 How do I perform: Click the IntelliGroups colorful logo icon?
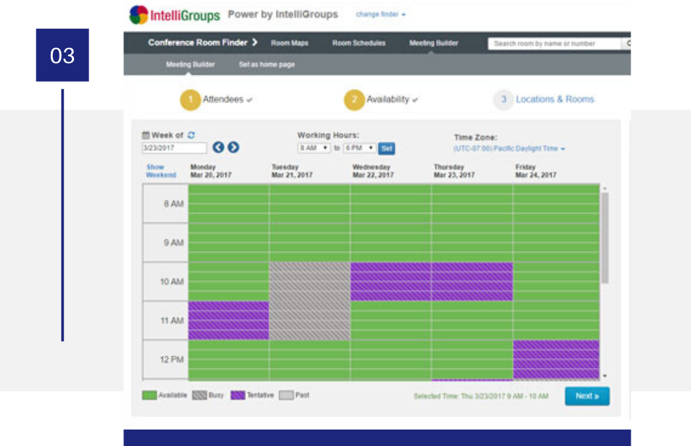[x=138, y=15]
